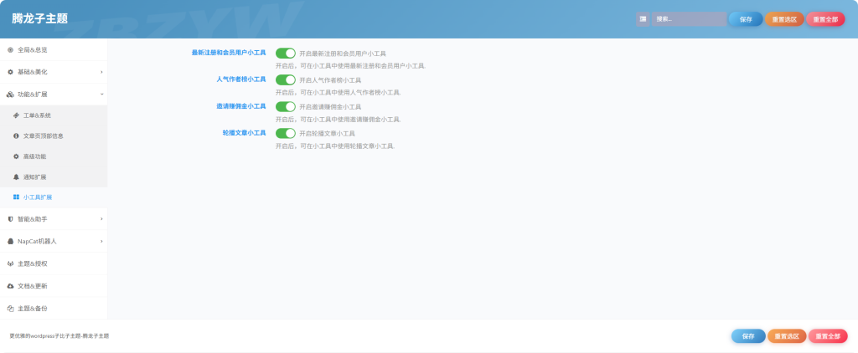
Task: Click the shield icon beside 智能&助手
Action: [10, 219]
